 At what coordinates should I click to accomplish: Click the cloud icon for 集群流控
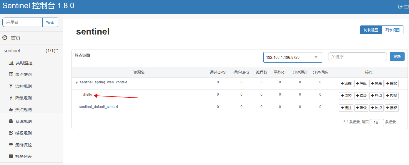(11, 145)
